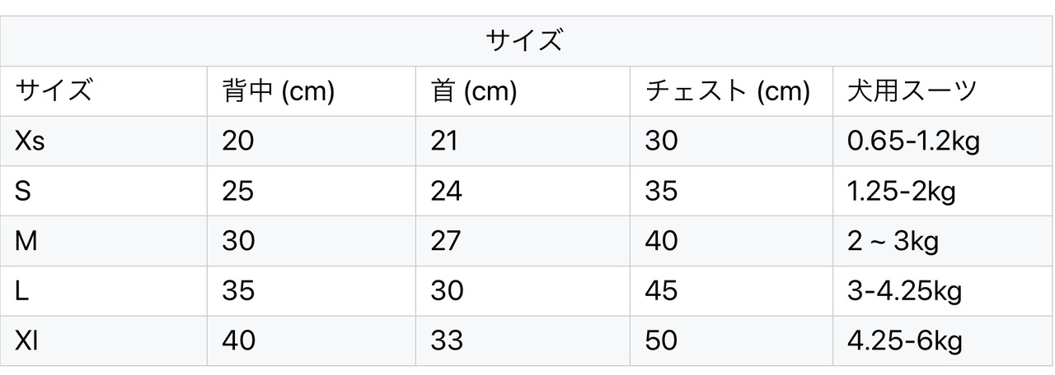
Task: Select neck value 27 in M row
Action: point(446,241)
